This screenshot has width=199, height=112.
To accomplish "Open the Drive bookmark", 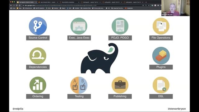I will coord(48,8).
